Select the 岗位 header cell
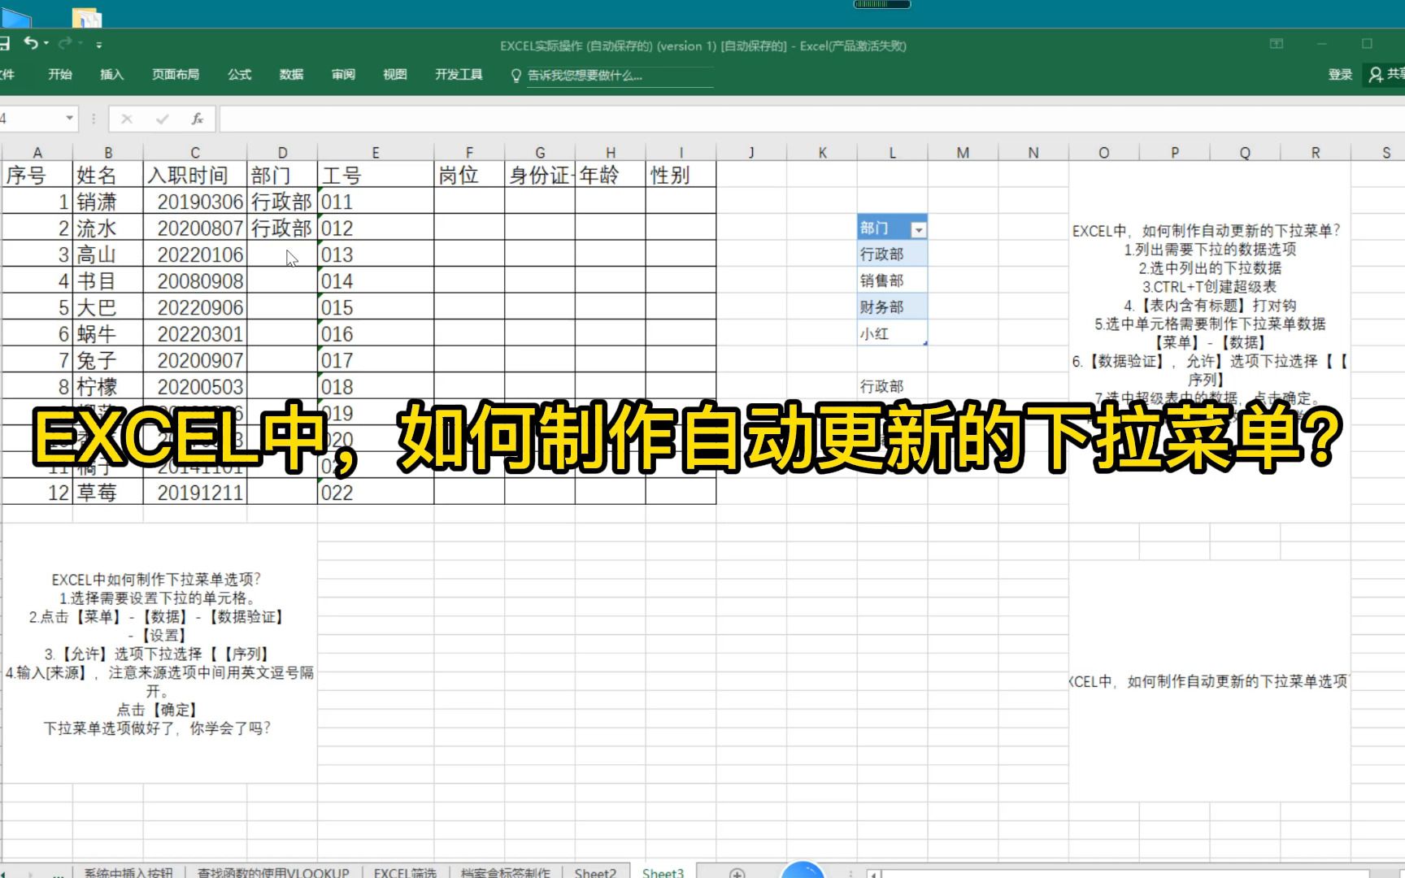 click(469, 175)
